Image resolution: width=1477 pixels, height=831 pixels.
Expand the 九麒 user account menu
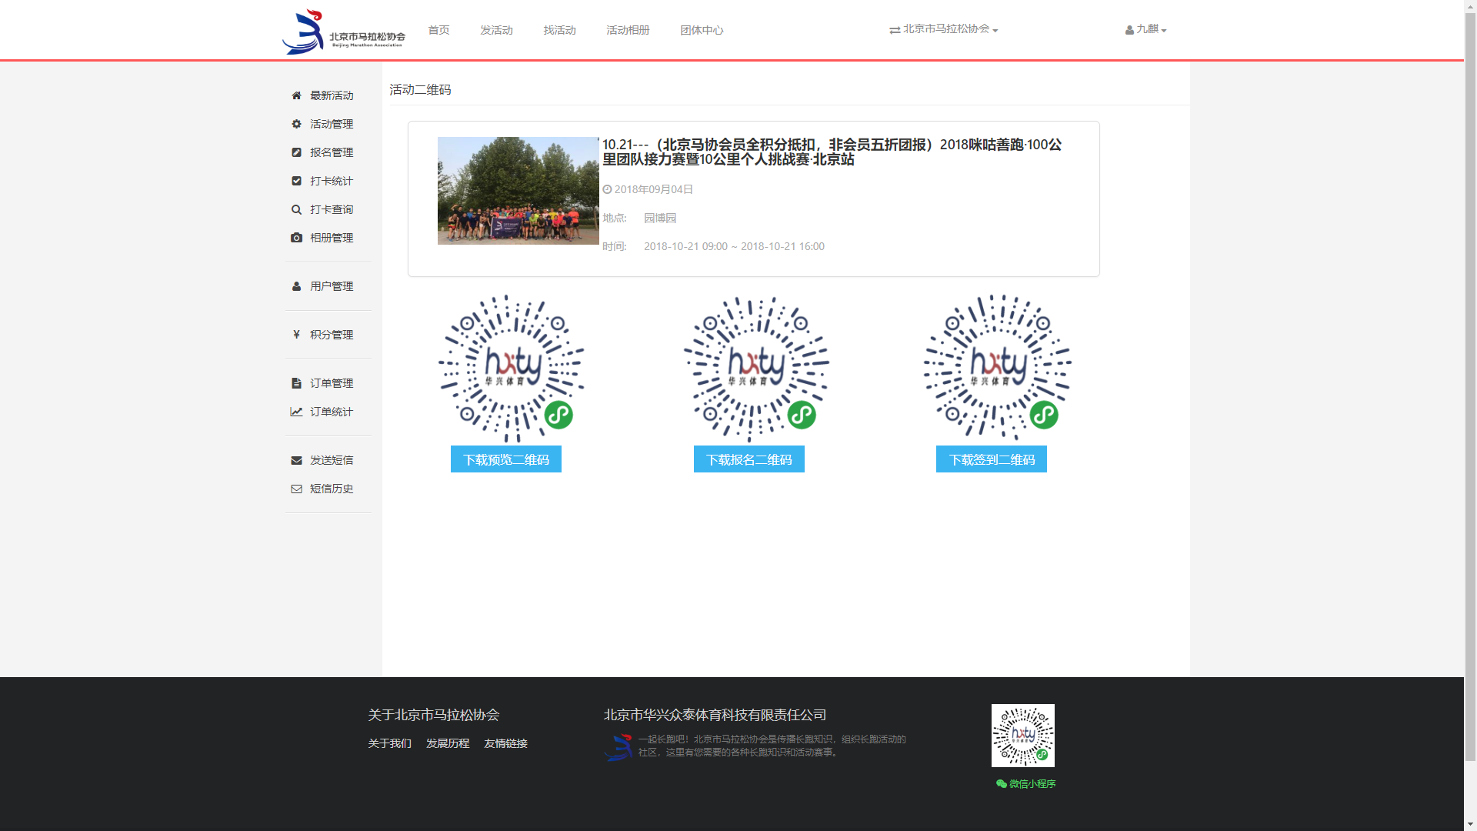pyautogui.click(x=1145, y=29)
